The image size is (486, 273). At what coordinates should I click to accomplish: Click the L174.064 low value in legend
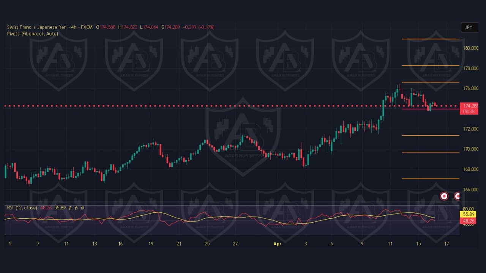[149, 27]
